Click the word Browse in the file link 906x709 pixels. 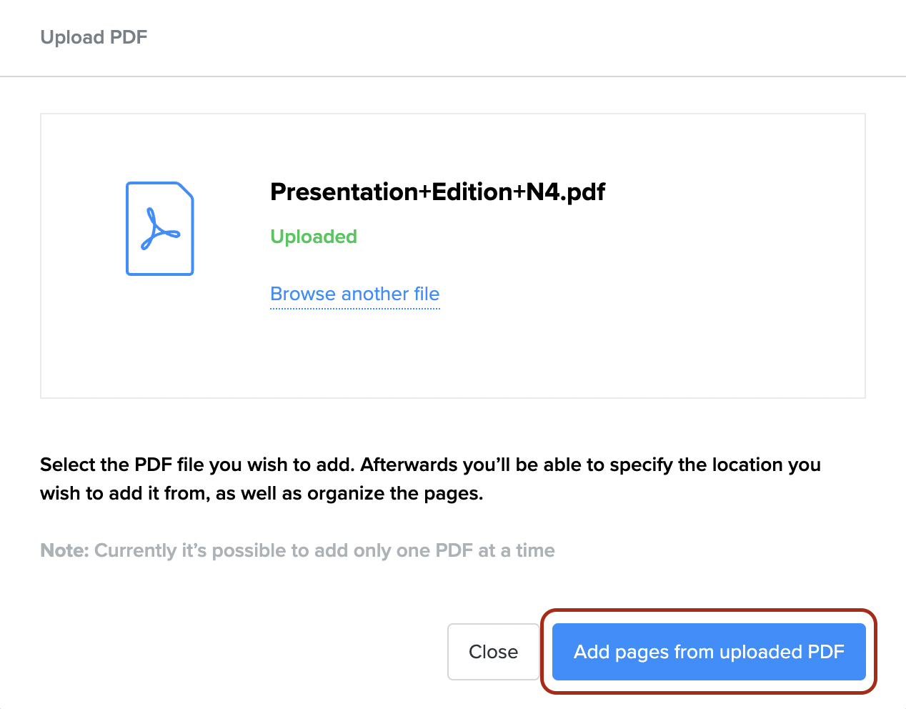point(303,294)
